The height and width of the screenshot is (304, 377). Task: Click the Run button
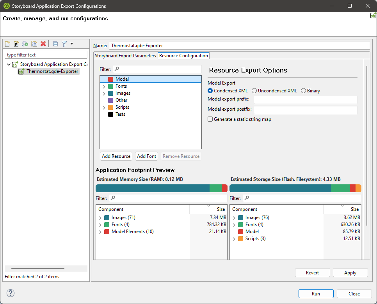tap(316, 294)
